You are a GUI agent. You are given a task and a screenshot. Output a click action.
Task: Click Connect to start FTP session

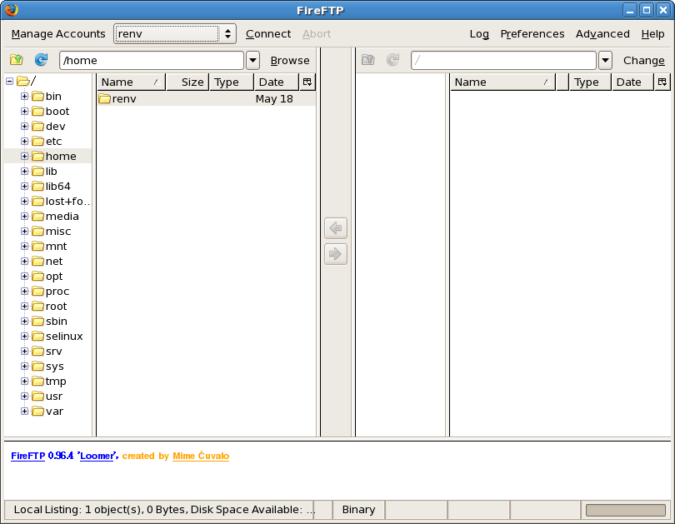268,33
